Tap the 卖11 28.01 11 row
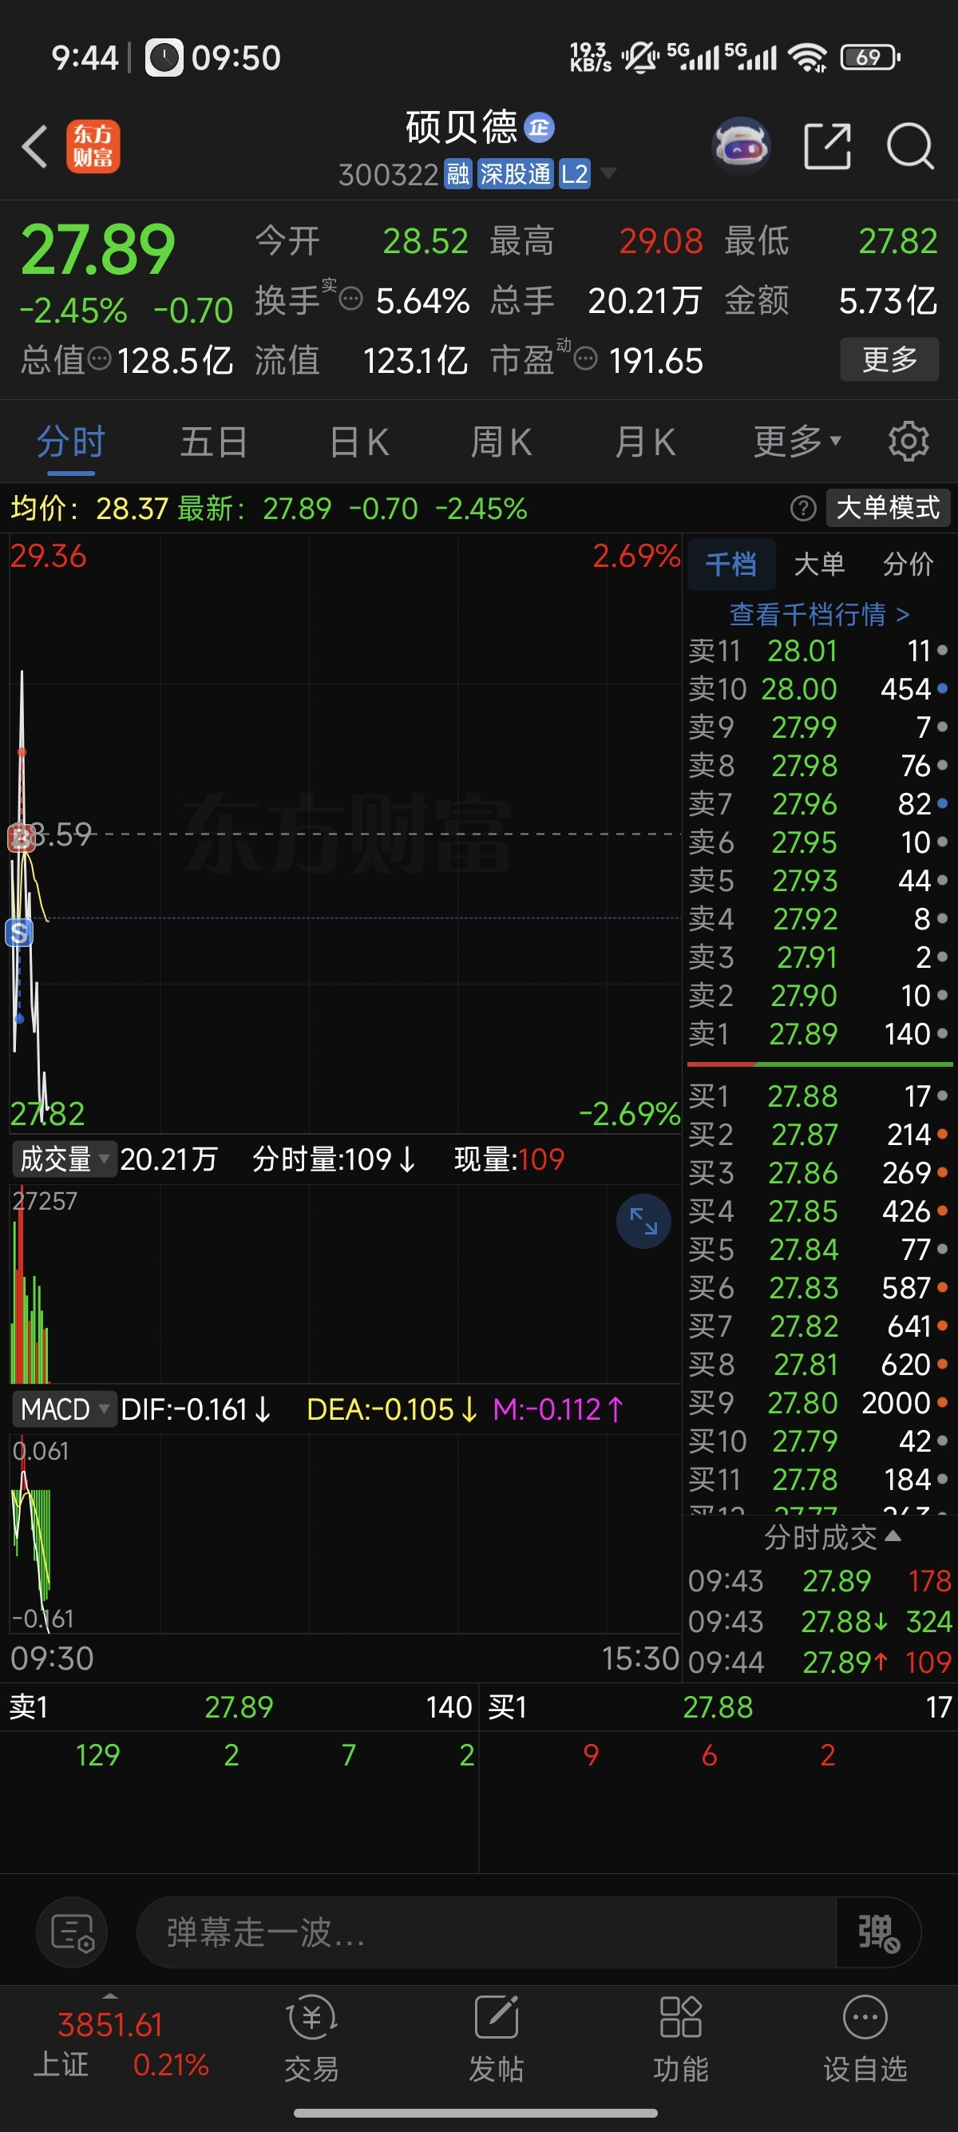The height and width of the screenshot is (2132, 958). pyautogui.click(x=819, y=651)
